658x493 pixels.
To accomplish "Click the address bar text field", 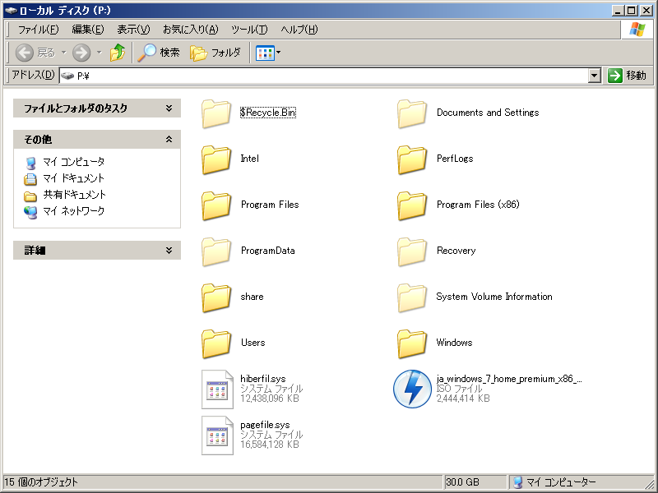I will coord(329,76).
